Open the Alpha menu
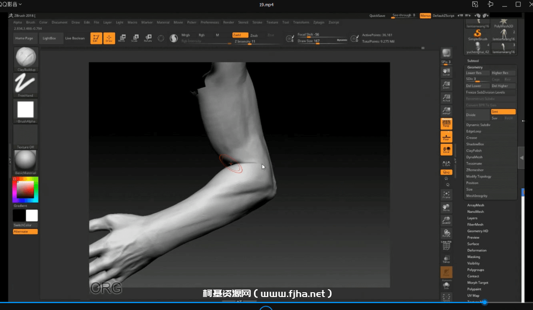The width and height of the screenshot is (533, 310). click(x=17, y=22)
